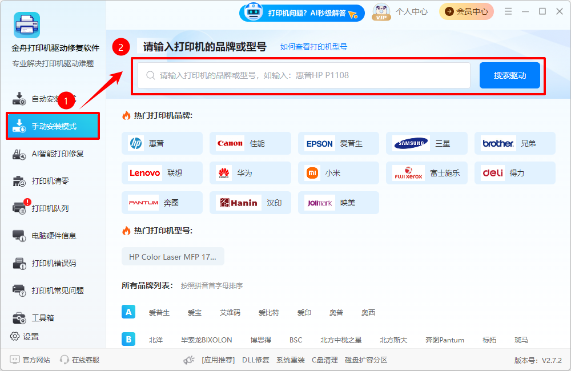This screenshot has width=571, height=371.
Task: Select brand 斑马 in list B
Action: (x=521, y=340)
